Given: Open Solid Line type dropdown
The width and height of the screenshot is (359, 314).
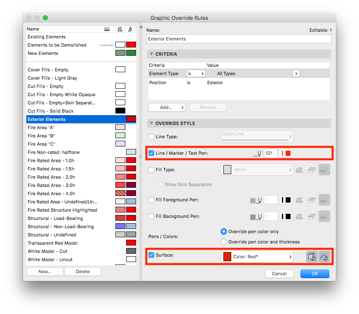Looking at the screenshot, I should tap(257, 137).
